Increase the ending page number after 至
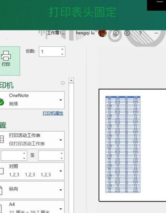This screenshot has width=166, height=213. (62, 153)
